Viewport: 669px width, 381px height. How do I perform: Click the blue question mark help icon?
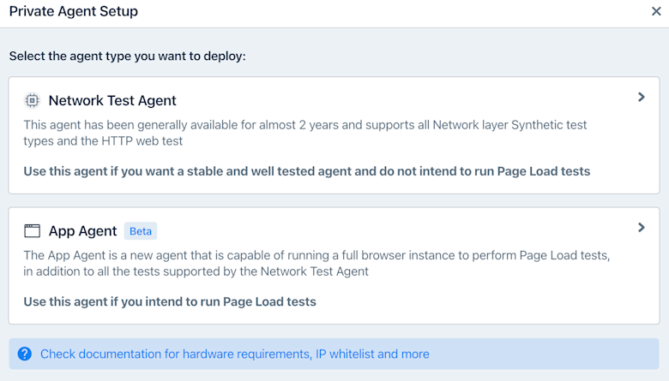[24, 354]
